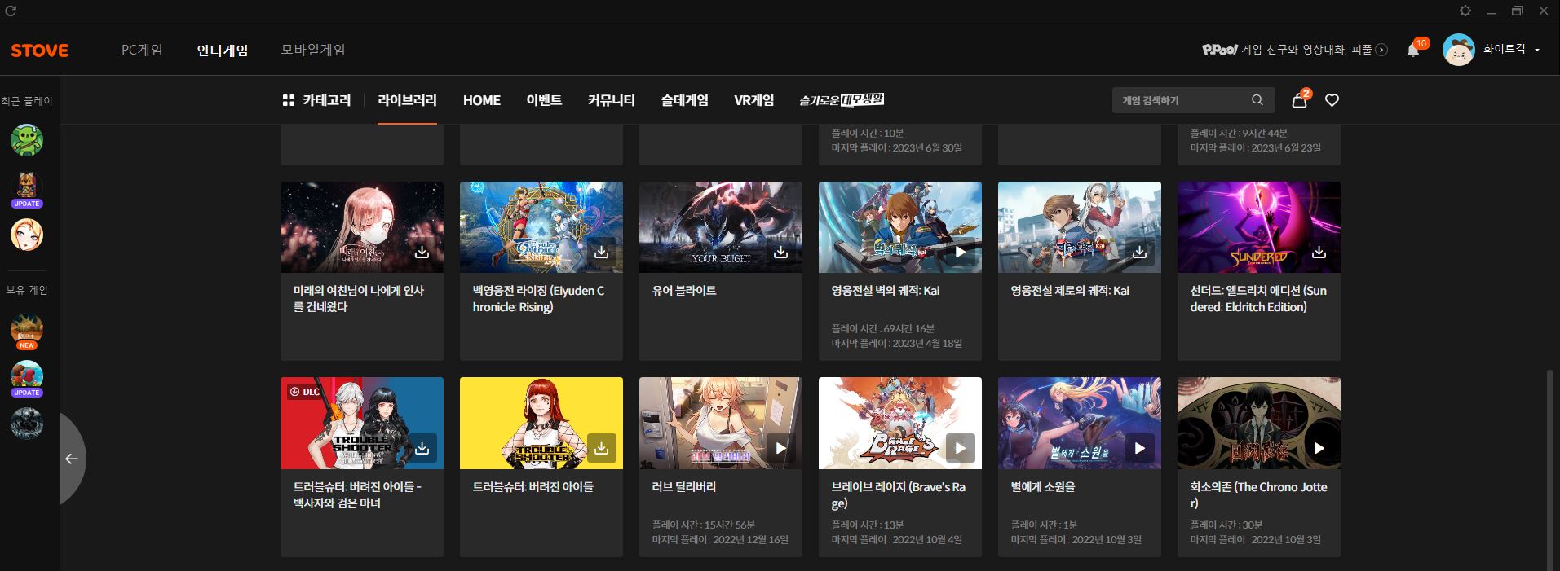Play 브레이브 레이지 (Brave's Rage)
Screen dimensions: 1560x571
click(x=960, y=448)
